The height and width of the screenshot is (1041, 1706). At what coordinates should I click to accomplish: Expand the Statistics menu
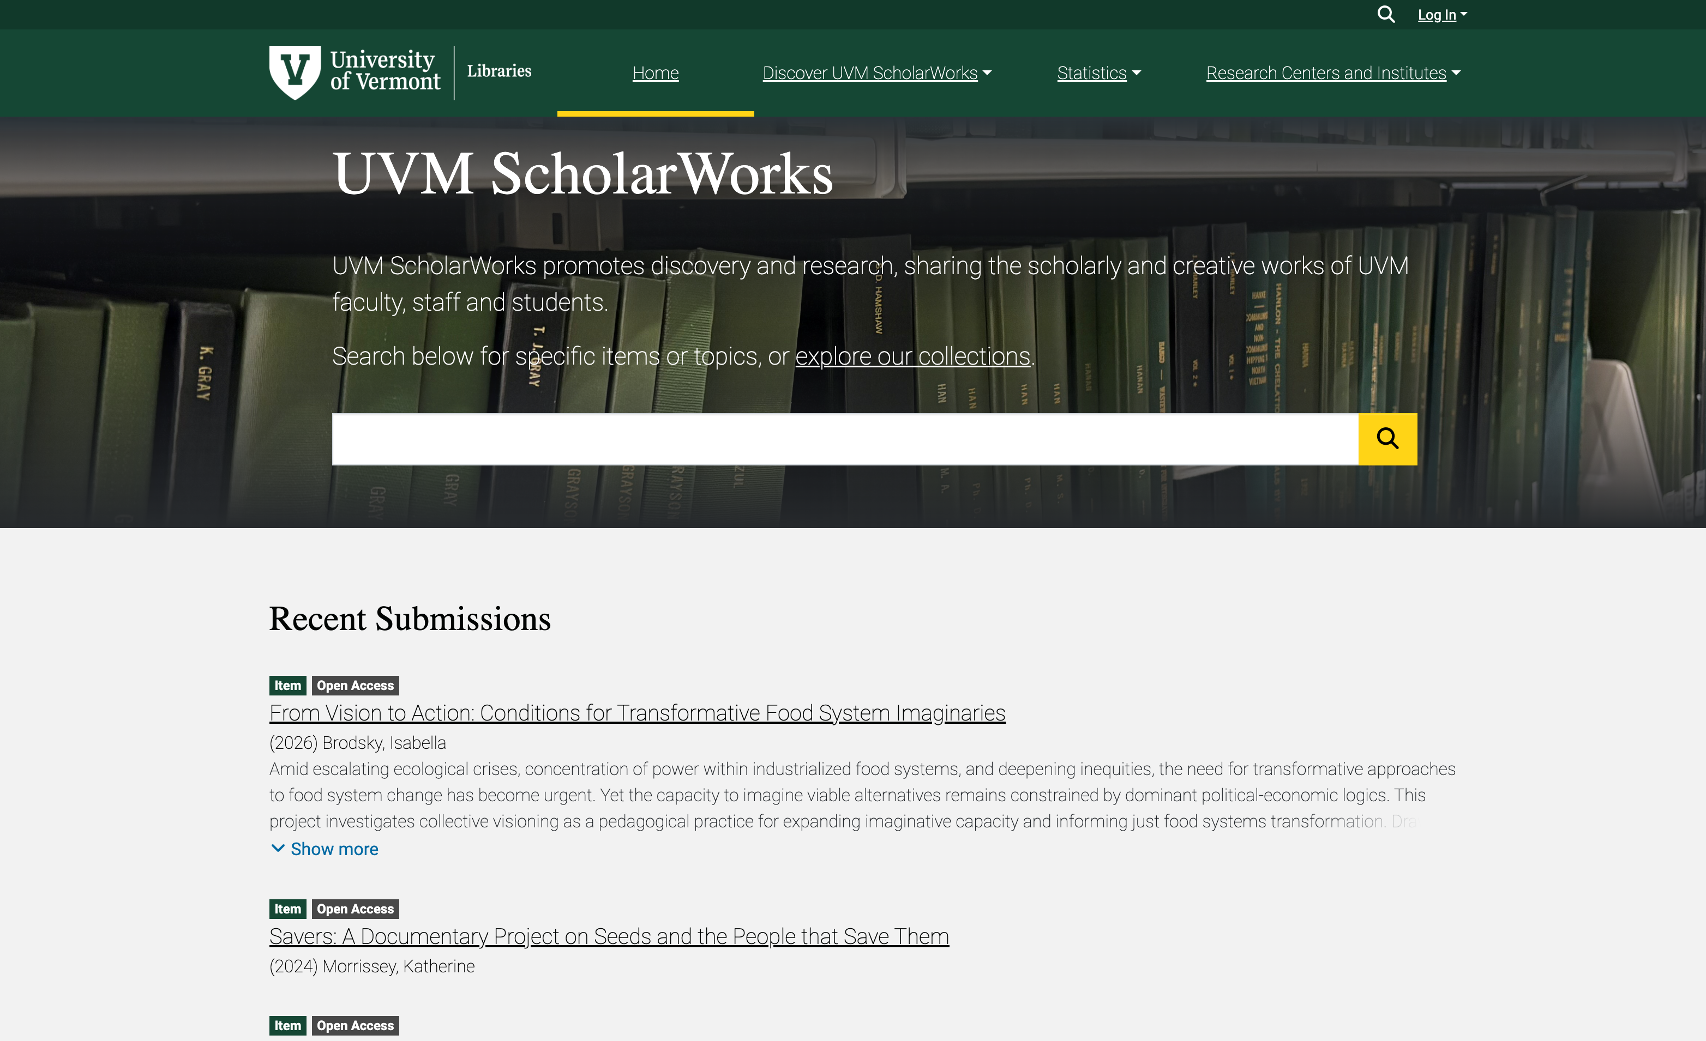1099,72
